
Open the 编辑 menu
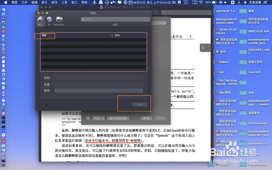click(x=35, y=2)
